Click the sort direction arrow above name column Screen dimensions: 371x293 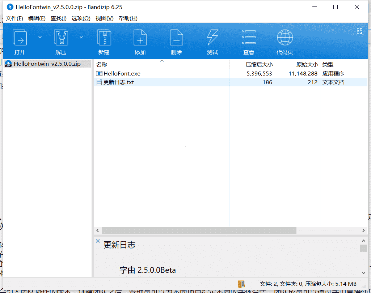point(162,61)
